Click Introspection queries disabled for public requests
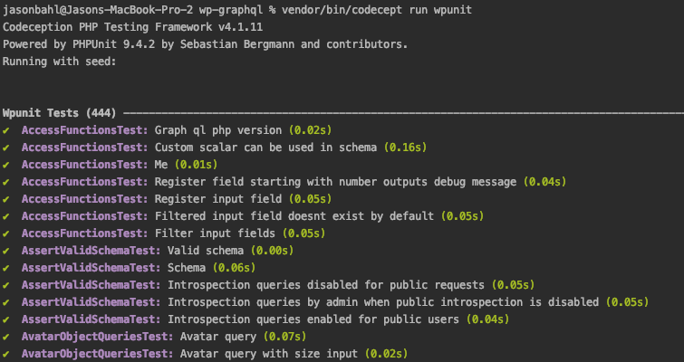 (326, 285)
